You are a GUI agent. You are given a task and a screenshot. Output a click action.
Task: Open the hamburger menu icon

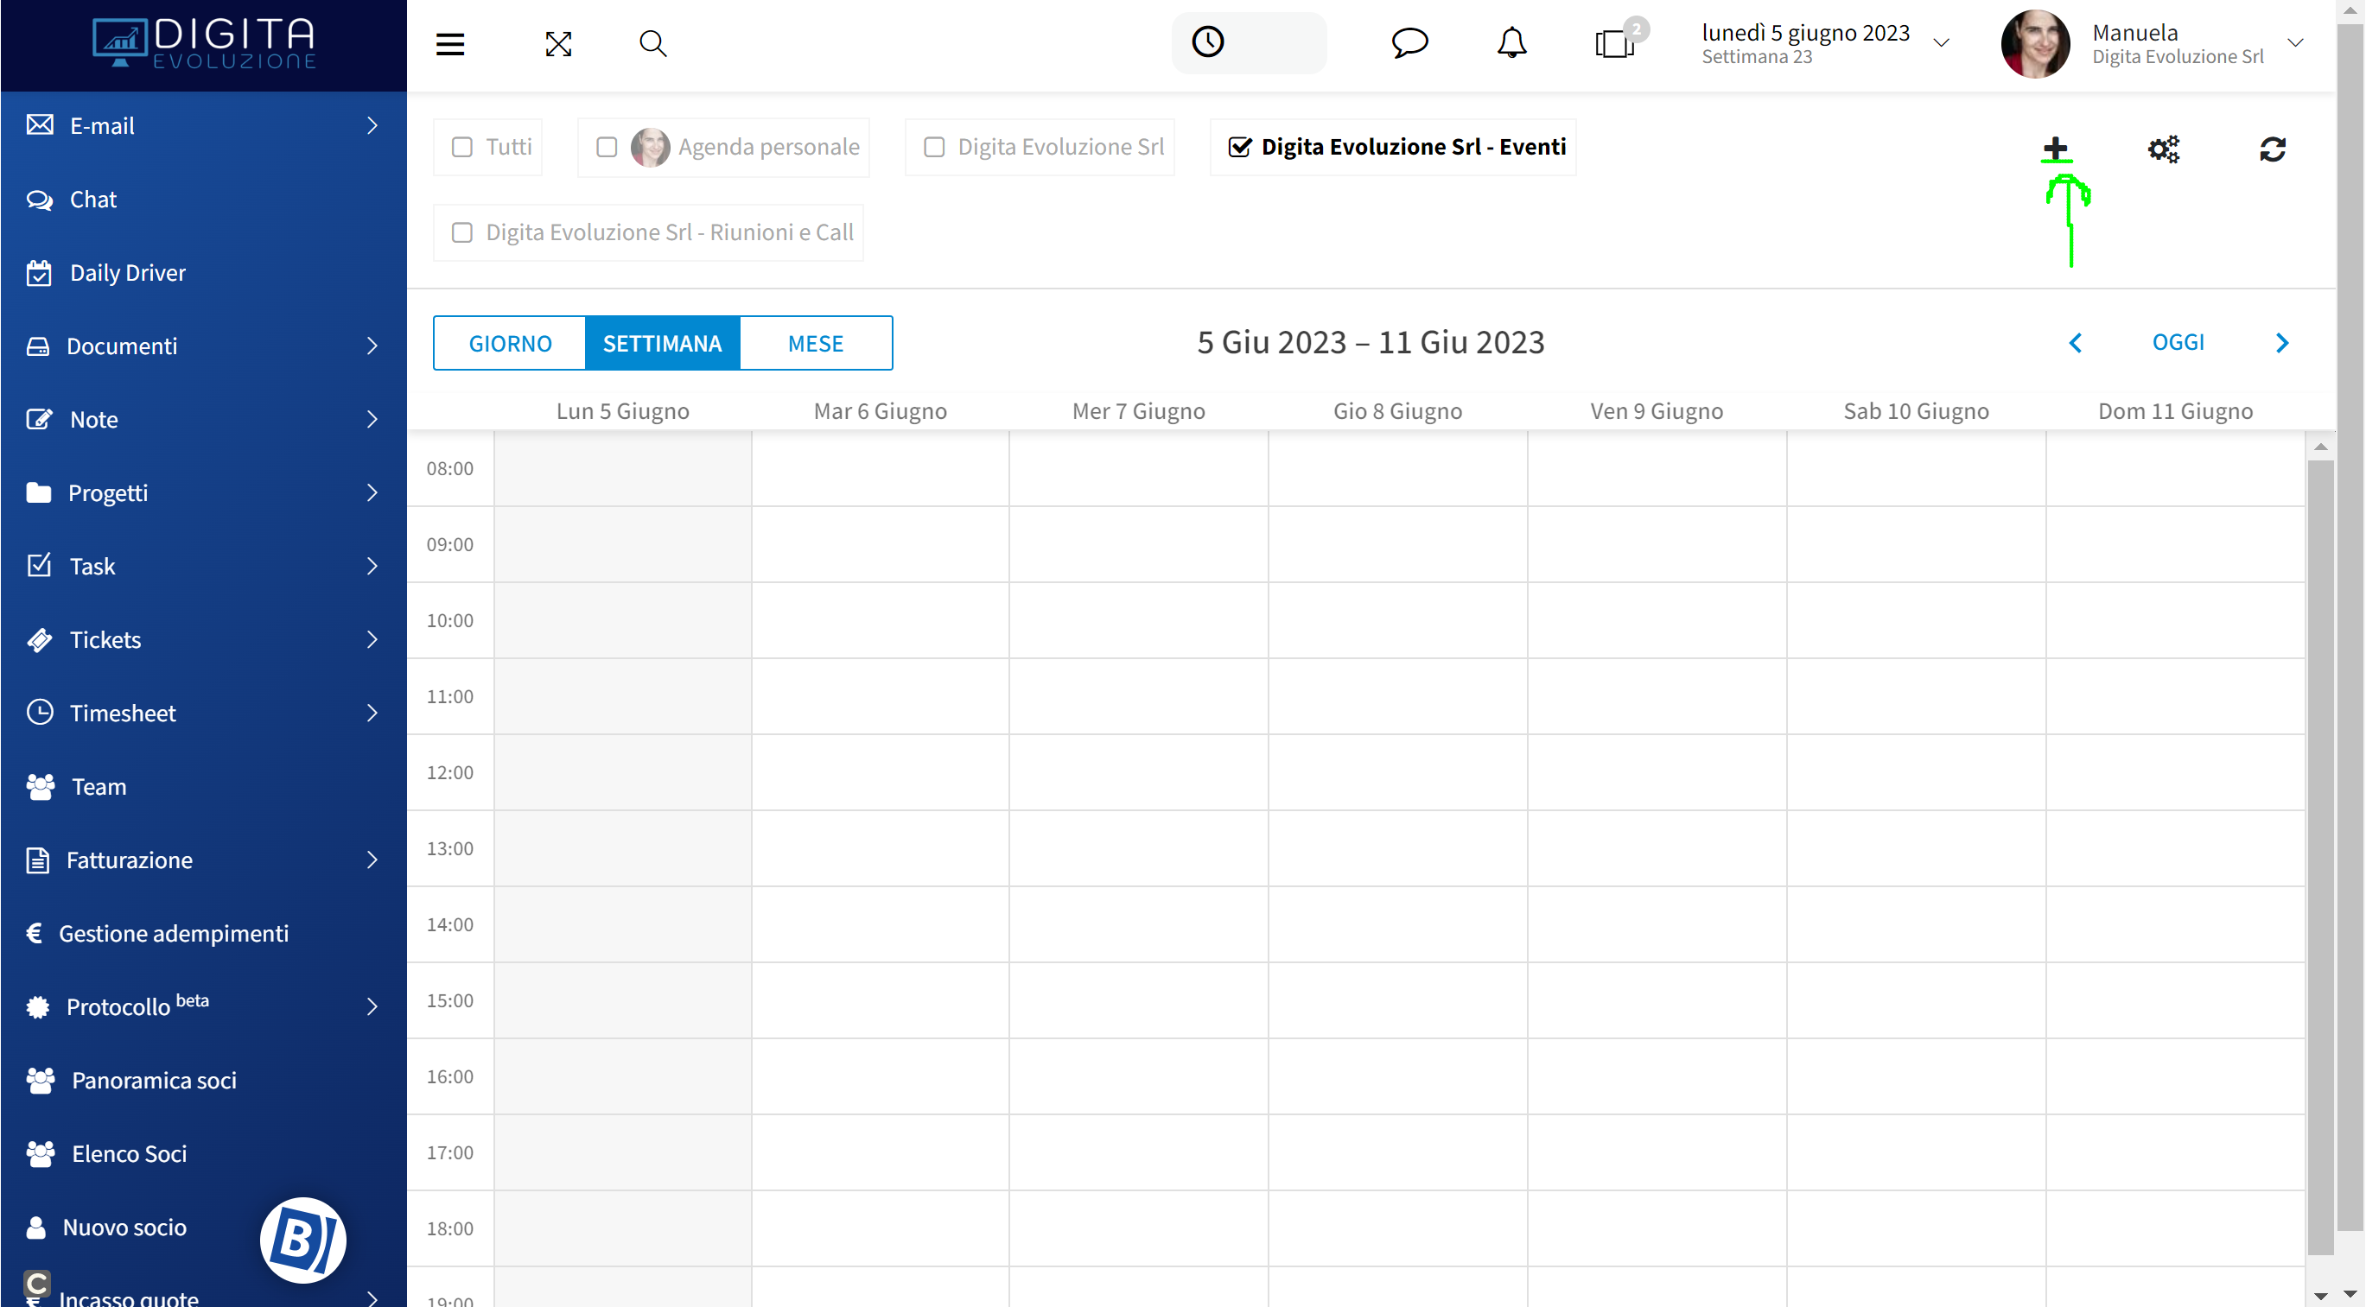point(450,43)
